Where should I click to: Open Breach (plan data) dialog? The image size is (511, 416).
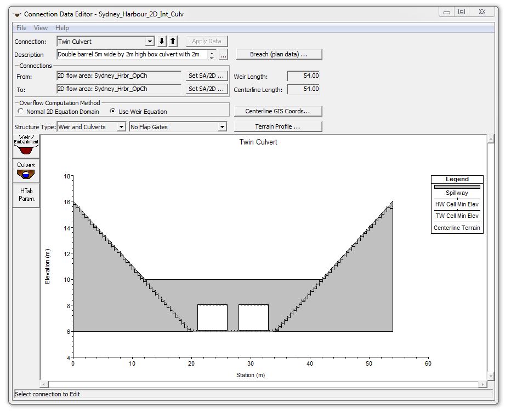click(279, 54)
